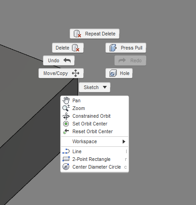Undo the last action
This screenshot has height=205, width=196.
tap(59, 60)
